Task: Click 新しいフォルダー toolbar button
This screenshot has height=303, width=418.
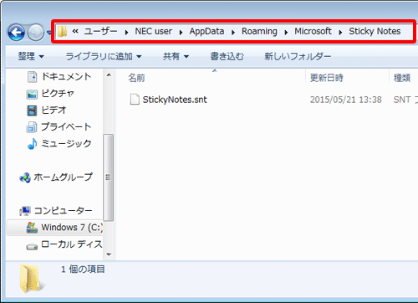Action: 298,57
